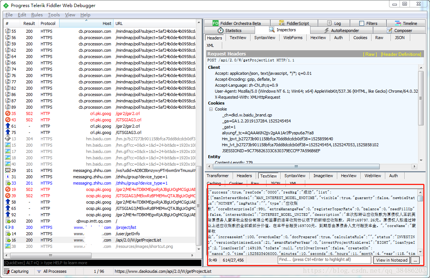Open the Fiddler Orchestra Beta tab
The width and height of the screenshot is (430, 278).
click(x=237, y=23)
